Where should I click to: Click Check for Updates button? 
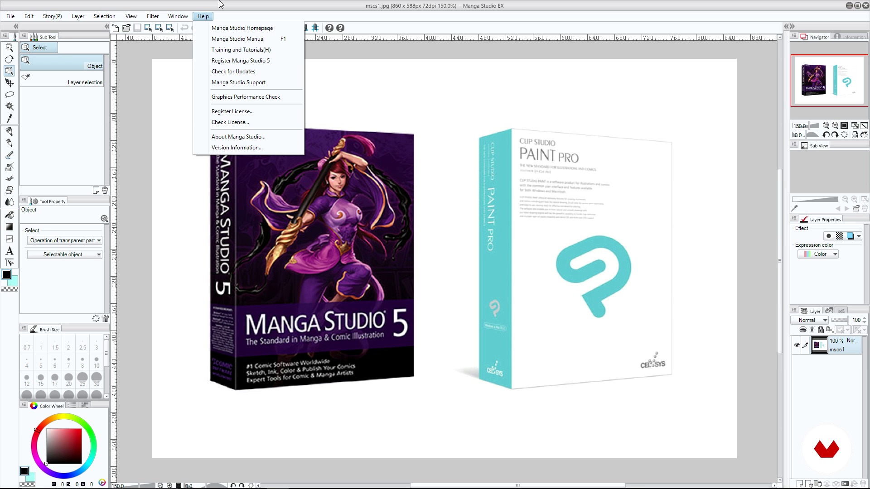tap(233, 71)
